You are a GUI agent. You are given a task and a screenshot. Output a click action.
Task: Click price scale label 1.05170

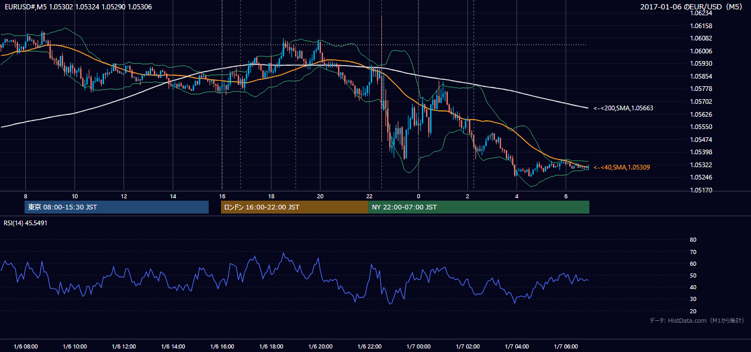coord(700,190)
